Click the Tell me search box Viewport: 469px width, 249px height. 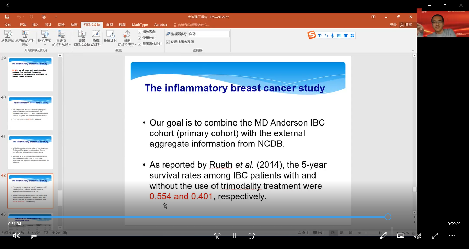[x=192, y=25]
